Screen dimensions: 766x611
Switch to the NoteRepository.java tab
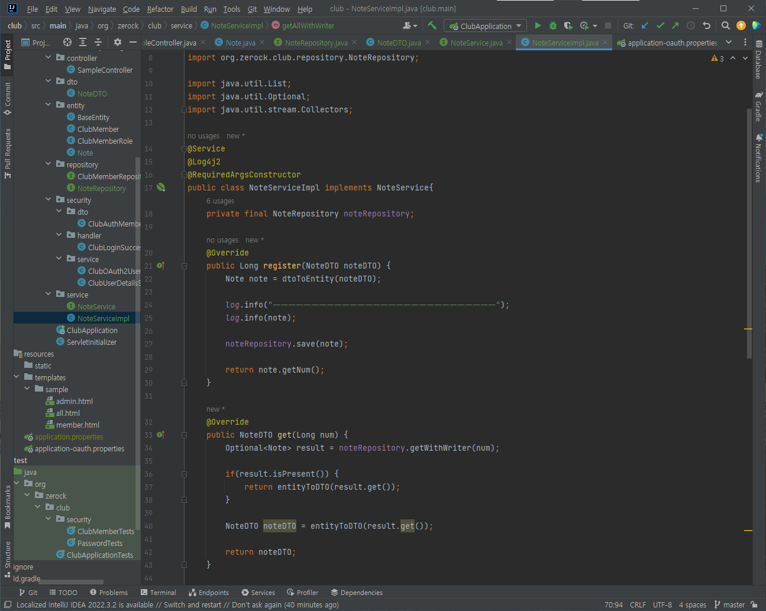316,43
